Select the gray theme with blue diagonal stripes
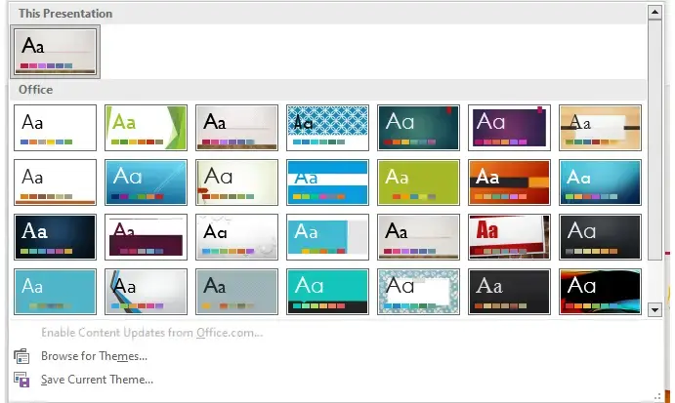The height and width of the screenshot is (403, 675). 146,292
